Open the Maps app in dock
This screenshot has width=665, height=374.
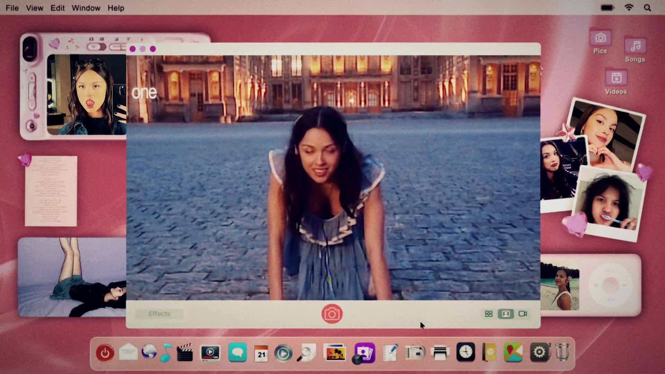[x=513, y=353]
